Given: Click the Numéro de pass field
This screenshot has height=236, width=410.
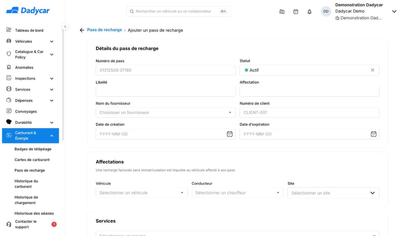Looking at the screenshot, I should pos(166,70).
